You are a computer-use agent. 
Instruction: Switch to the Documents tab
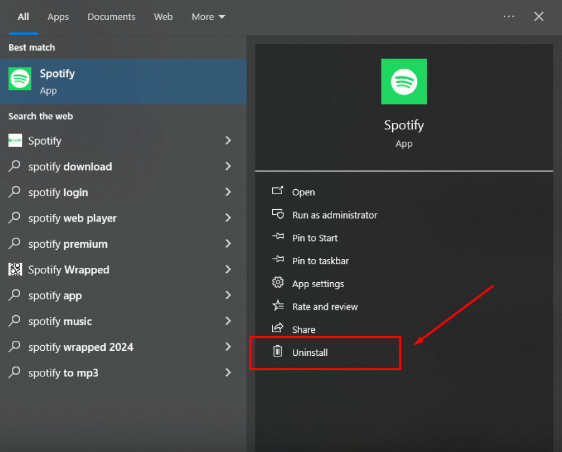click(x=111, y=17)
